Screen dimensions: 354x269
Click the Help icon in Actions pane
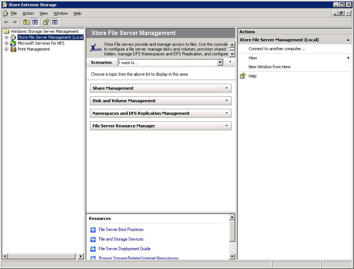[243, 76]
